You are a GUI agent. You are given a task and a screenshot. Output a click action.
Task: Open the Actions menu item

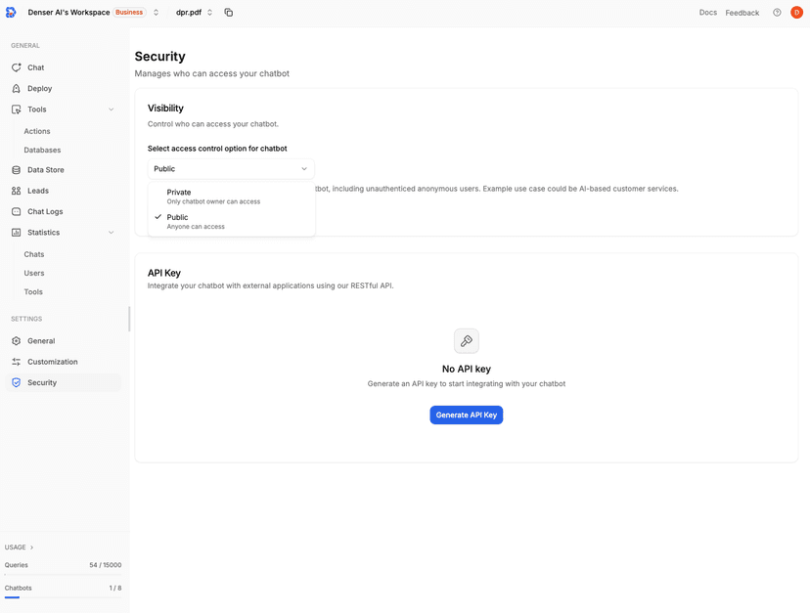pos(37,130)
